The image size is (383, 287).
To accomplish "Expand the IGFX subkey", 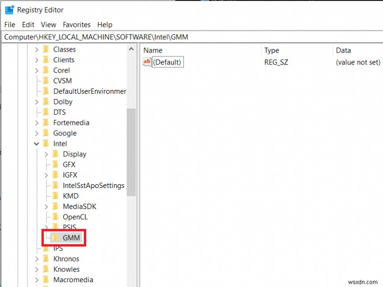I will [46, 175].
